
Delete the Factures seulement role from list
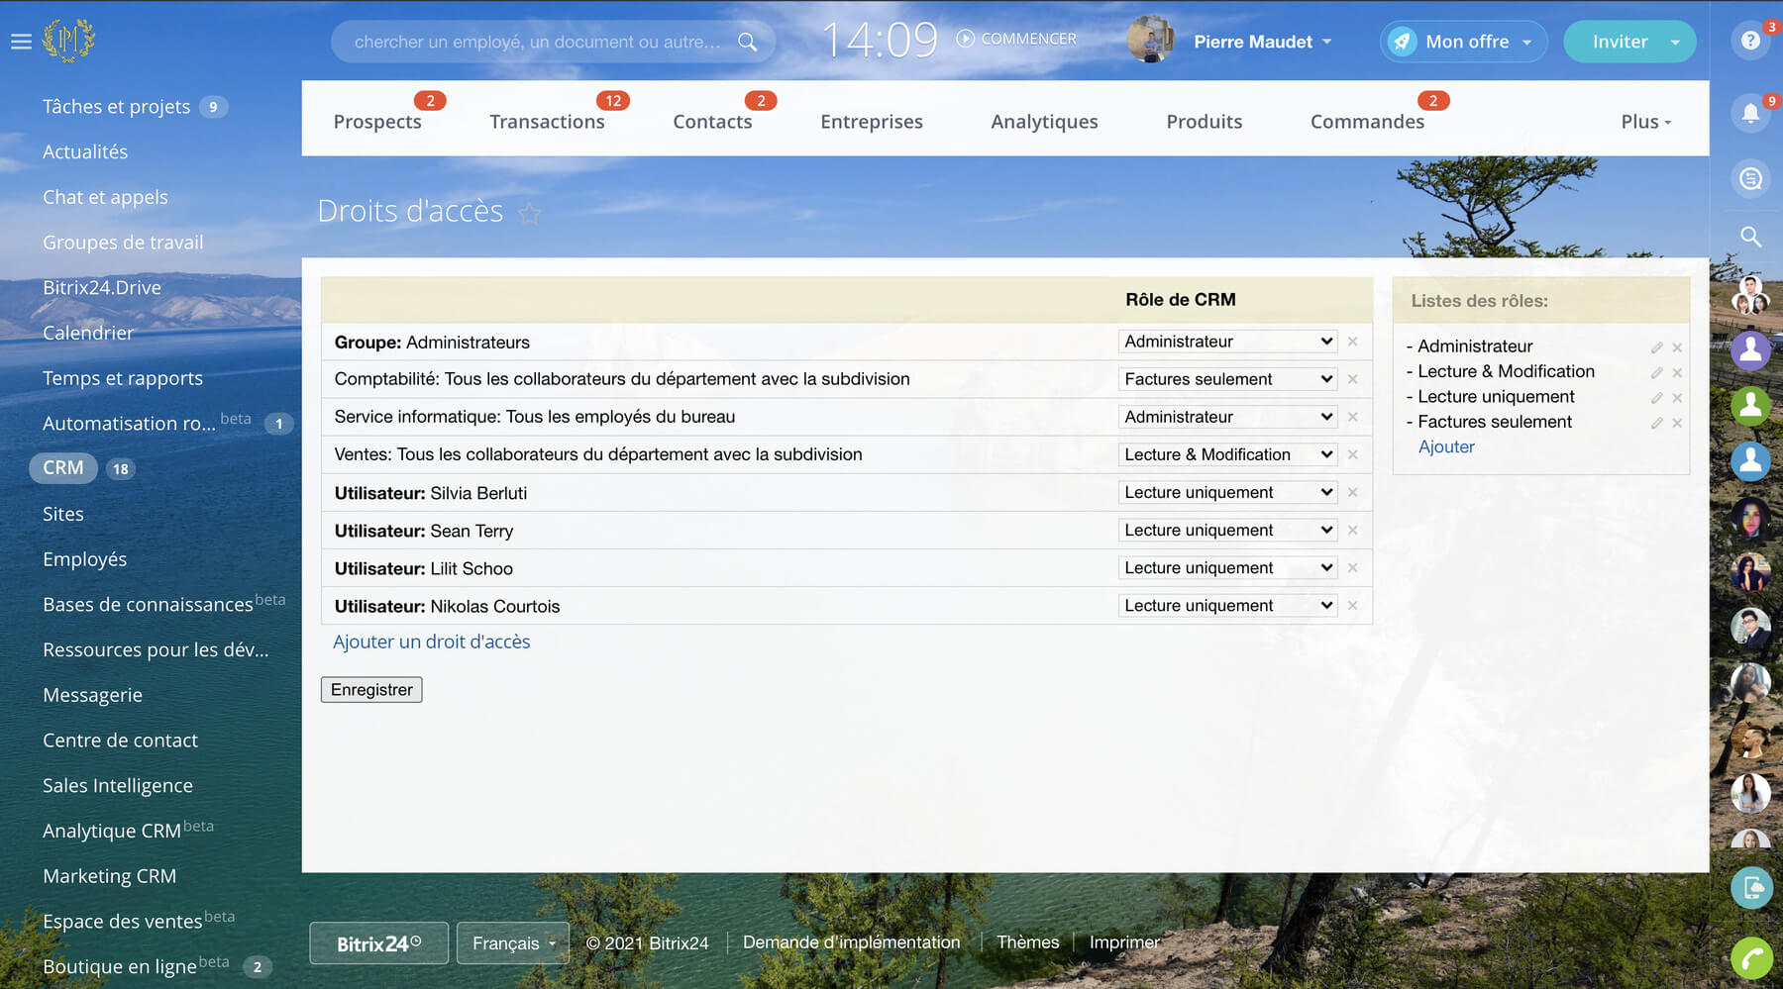click(x=1677, y=423)
